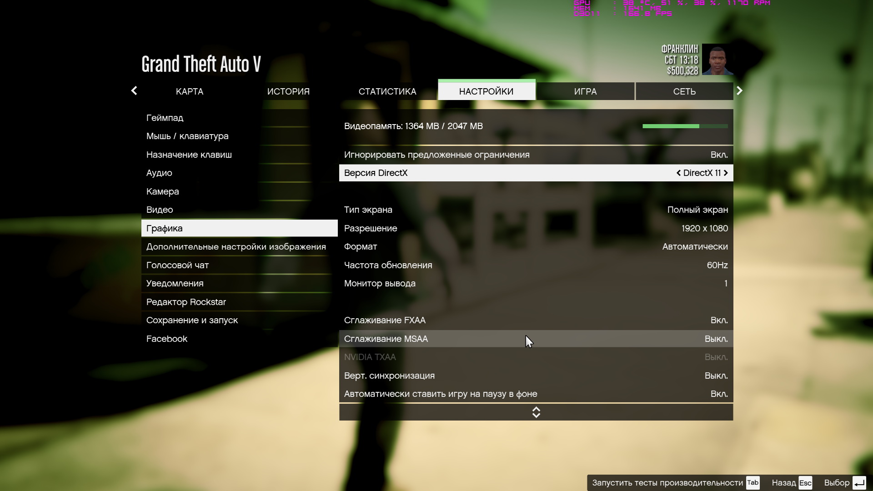873x491 pixels.
Task: Click Franklin's character portrait
Action: pos(717,60)
